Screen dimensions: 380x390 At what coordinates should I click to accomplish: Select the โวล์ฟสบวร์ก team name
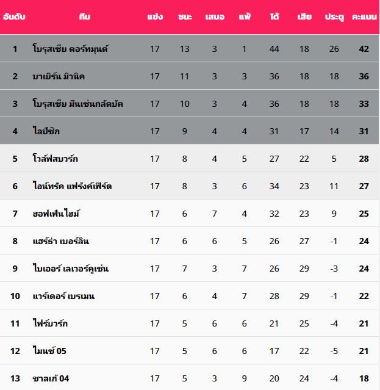55,159
